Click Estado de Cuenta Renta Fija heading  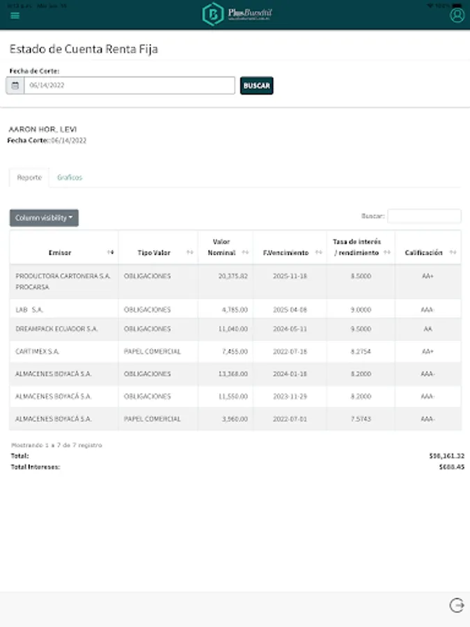point(84,49)
